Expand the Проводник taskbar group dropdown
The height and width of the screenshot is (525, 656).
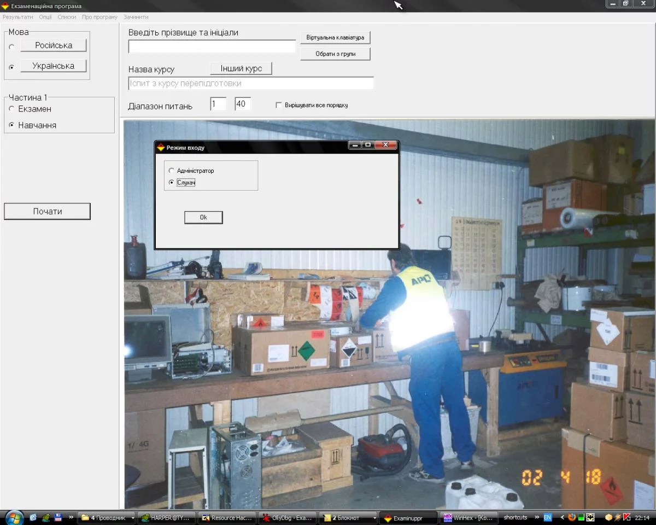click(133, 518)
